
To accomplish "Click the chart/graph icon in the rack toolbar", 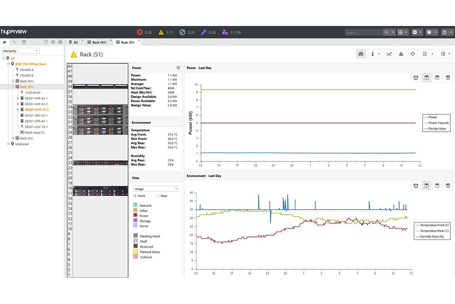I will tap(389, 54).
